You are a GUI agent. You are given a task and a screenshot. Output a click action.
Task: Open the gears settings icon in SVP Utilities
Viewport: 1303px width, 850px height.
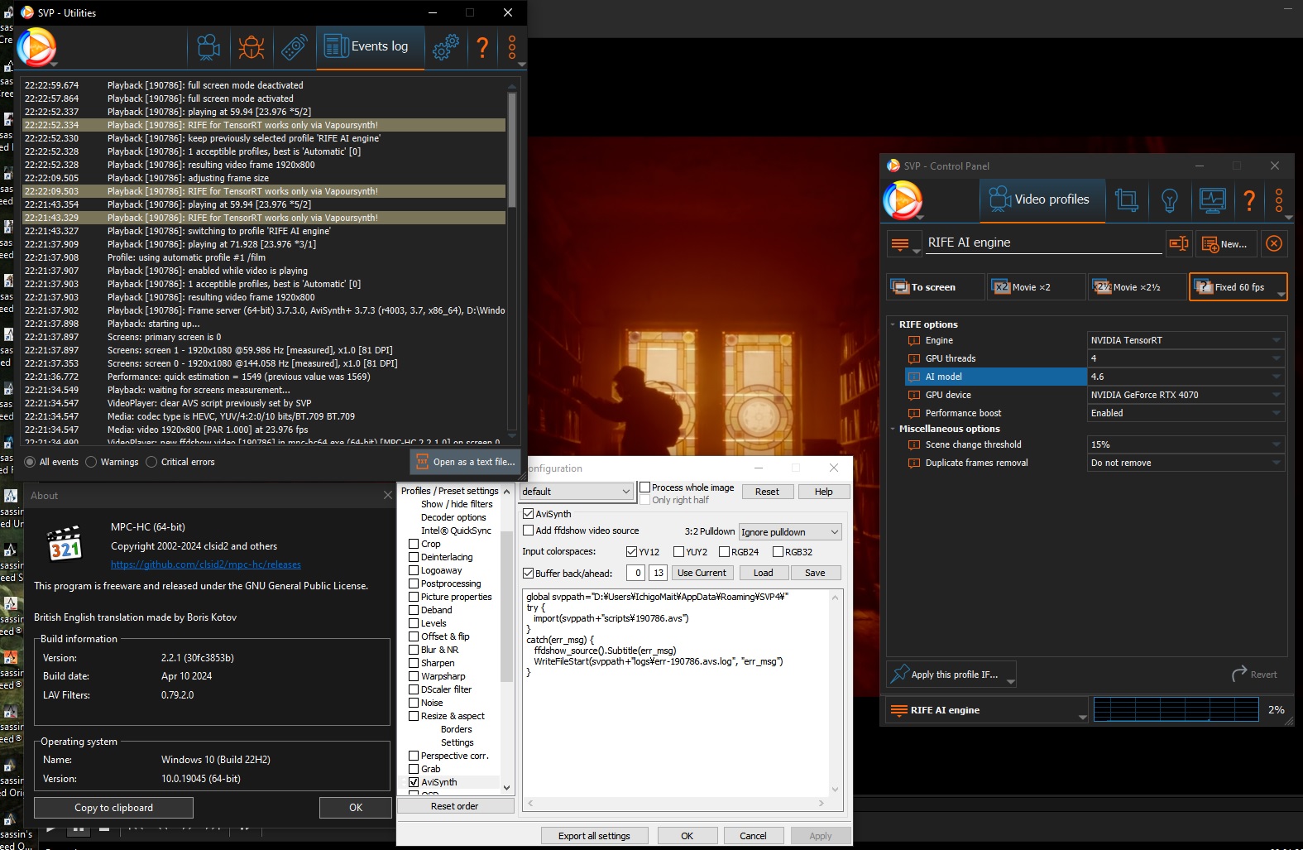tap(445, 47)
